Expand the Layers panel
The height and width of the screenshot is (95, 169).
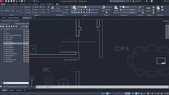click(x=86, y=15)
